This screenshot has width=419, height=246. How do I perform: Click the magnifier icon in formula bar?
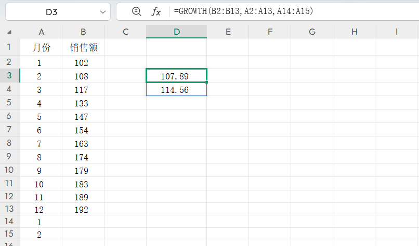point(137,11)
